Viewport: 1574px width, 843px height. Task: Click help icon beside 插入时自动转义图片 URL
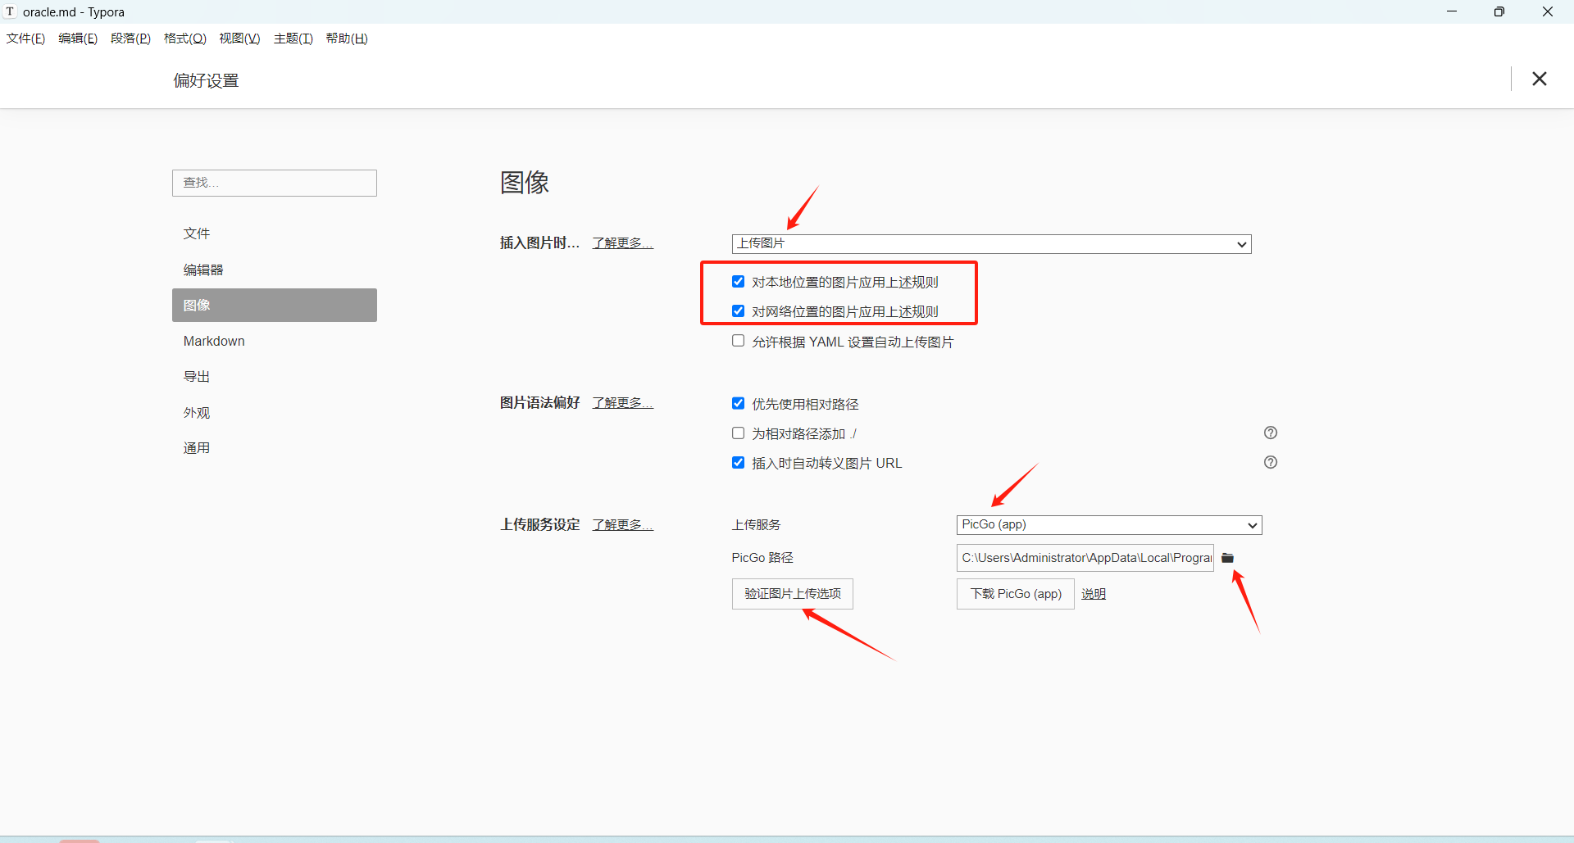point(1270,462)
